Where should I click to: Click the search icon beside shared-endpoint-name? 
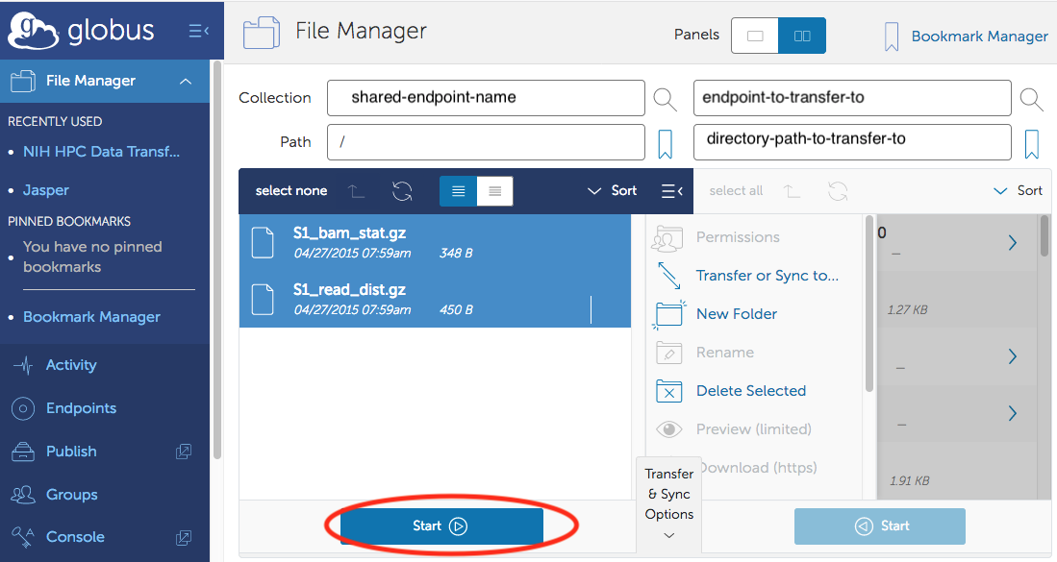pyautogui.click(x=666, y=99)
